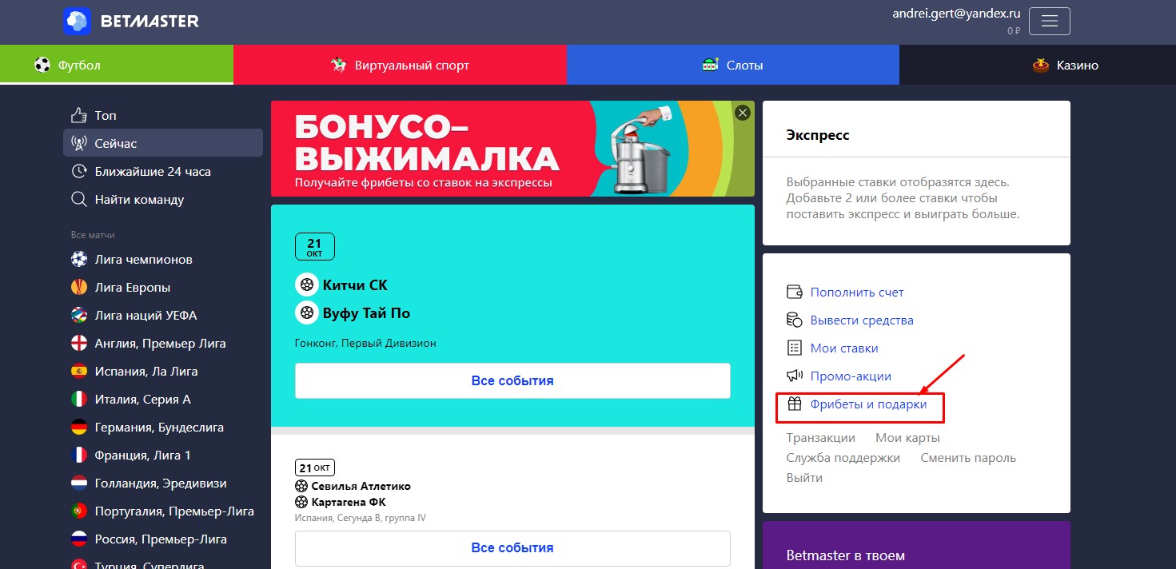
Task: Click the live broadcast Сейчас icon
Action: [79, 144]
